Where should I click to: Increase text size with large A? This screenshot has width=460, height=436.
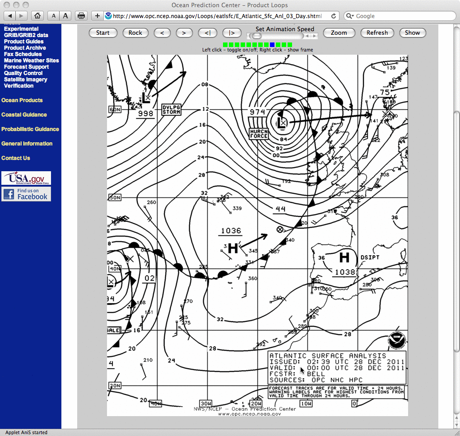click(65, 16)
